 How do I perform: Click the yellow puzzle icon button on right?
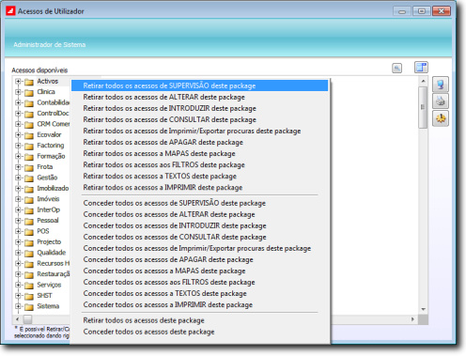click(441, 118)
